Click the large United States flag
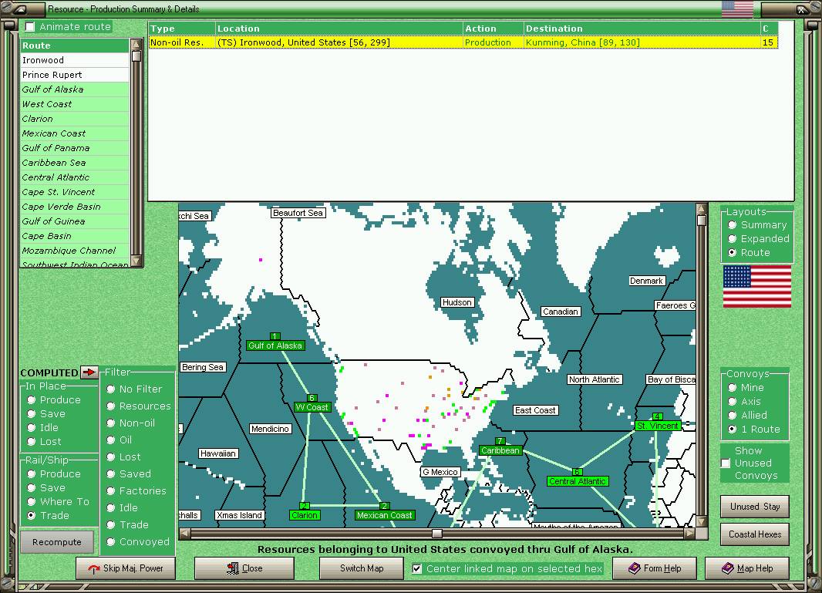Image resolution: width=822 pixels, height=593 pixels. coord(757,286)
